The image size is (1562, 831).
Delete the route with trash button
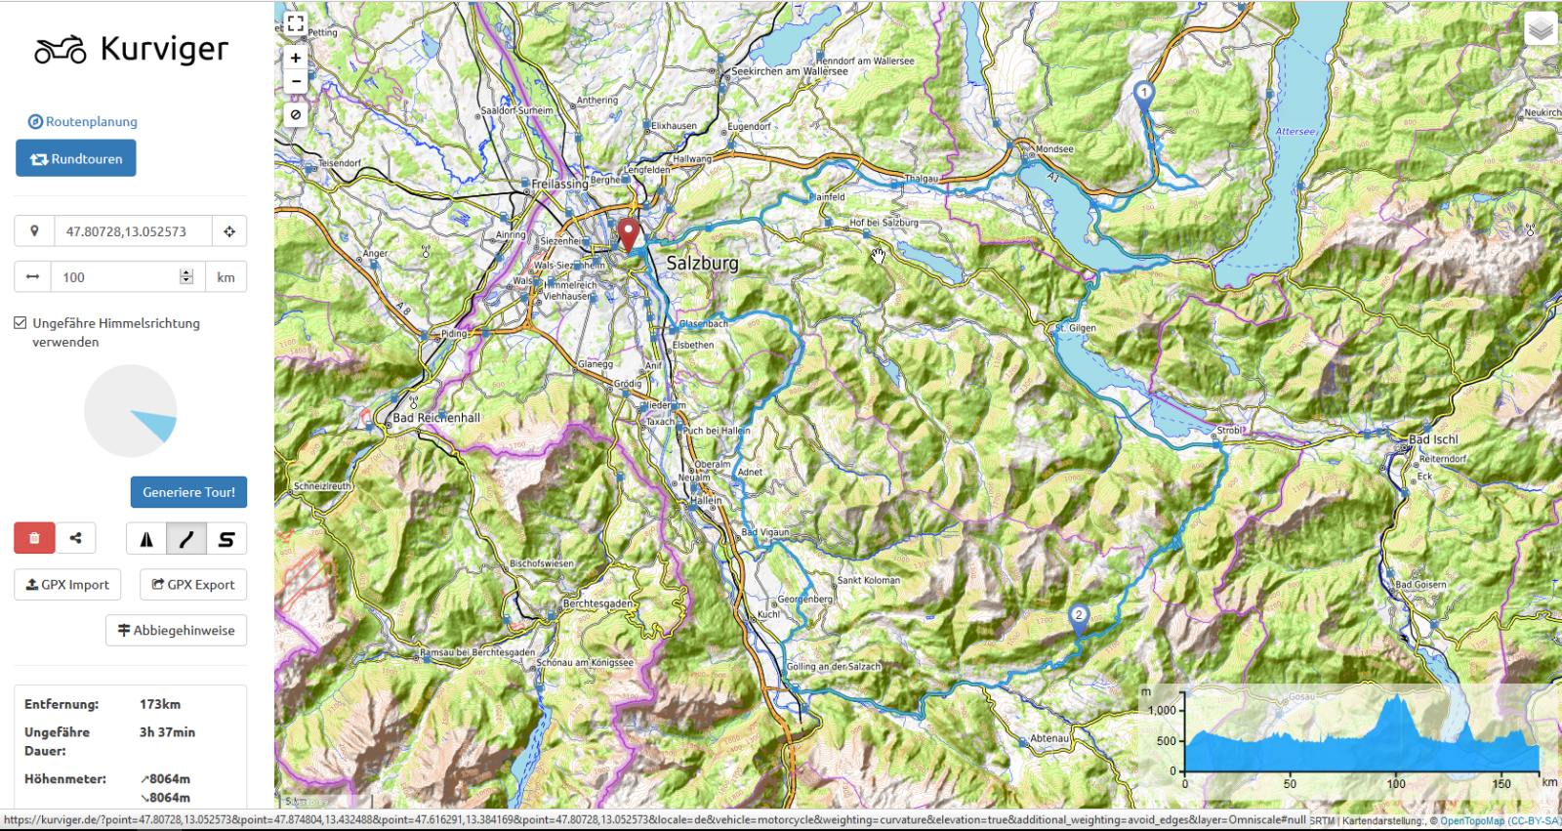(x=34, y=538)
